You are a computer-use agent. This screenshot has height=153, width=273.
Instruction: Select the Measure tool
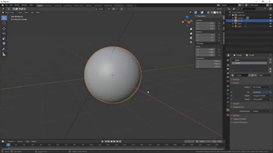[4, 54]
